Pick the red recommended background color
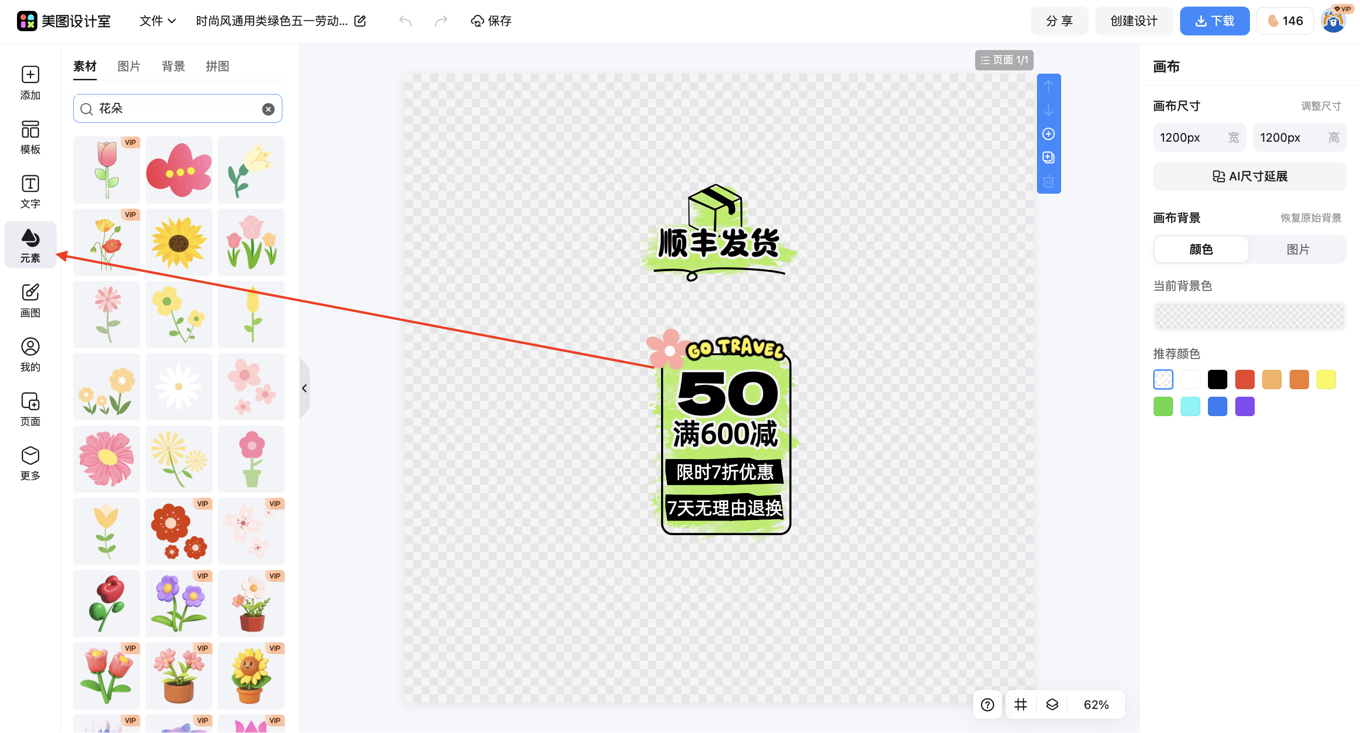 (x=1244, y=379)
